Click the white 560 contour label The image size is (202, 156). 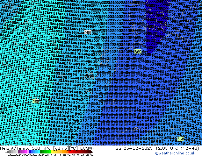88,32
